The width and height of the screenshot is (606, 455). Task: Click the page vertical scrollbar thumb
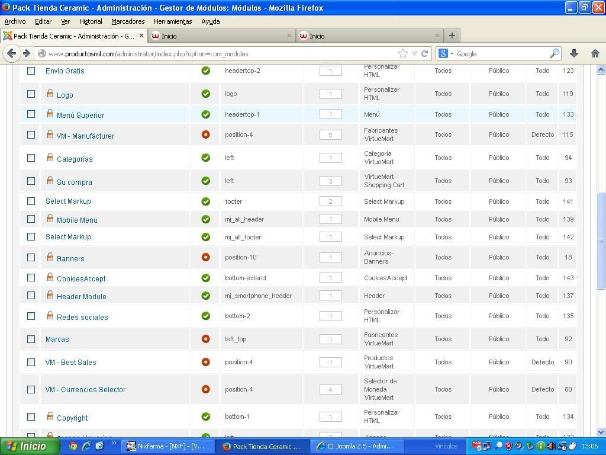point(601,241)
